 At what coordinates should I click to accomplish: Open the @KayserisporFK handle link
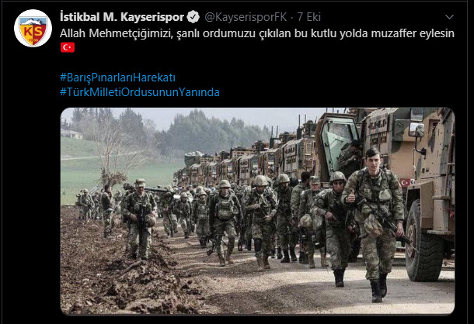point(246,17)
